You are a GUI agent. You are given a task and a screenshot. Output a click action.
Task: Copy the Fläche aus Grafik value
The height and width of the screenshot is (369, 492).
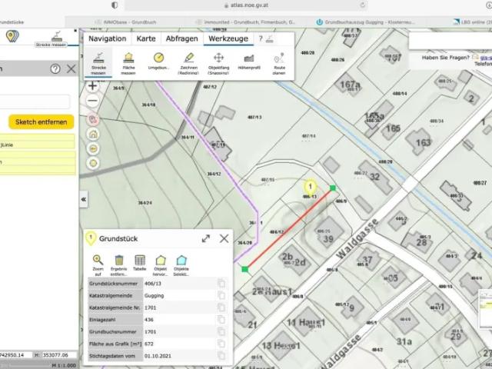[221, 344]
